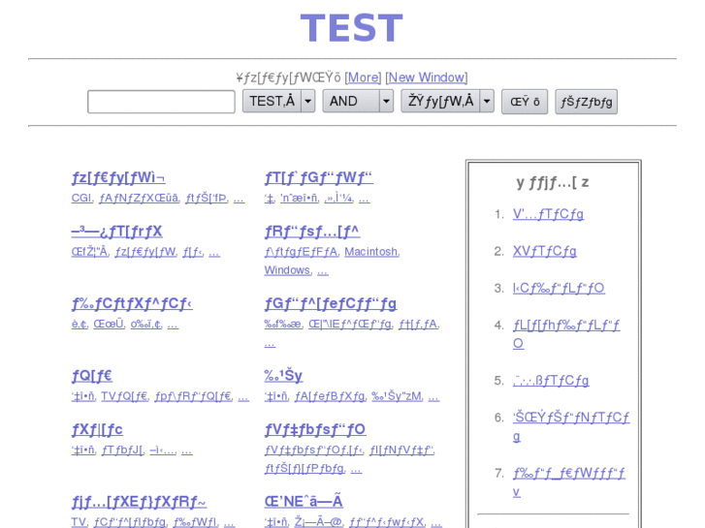The image size is (705, 528).
Task: Open the ƒ‰ƒCƒtƒXƒ^ƒCƒ‹ category heading
Action: (x=132, y=304)
